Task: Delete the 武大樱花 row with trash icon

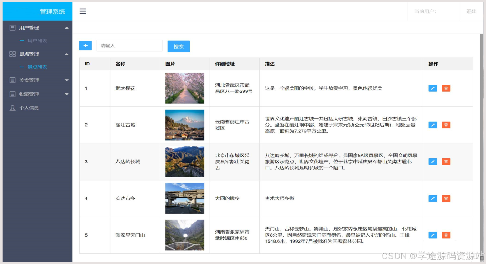Action: (x=446, y=88)
